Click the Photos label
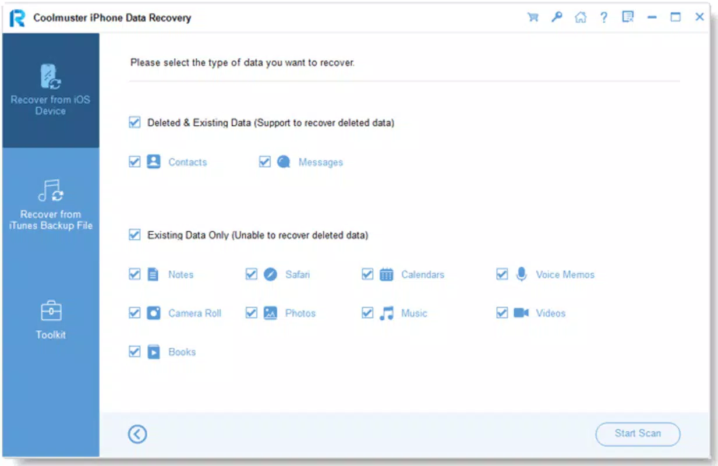Screen dimensions: 718x466 click(300, 313)
